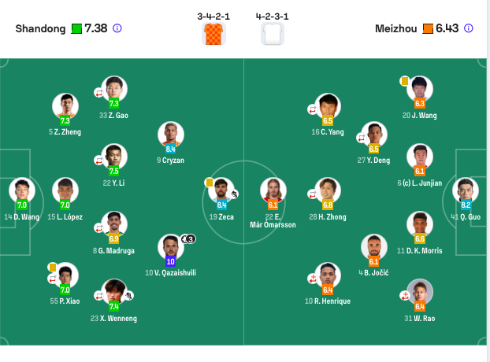Screen dimensions: 490x362
Task: Open the Shandong team name
Action: click(40, 28)
